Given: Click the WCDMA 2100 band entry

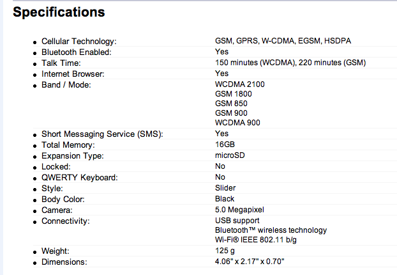Looking at the screenshot, I should point(240,84).
